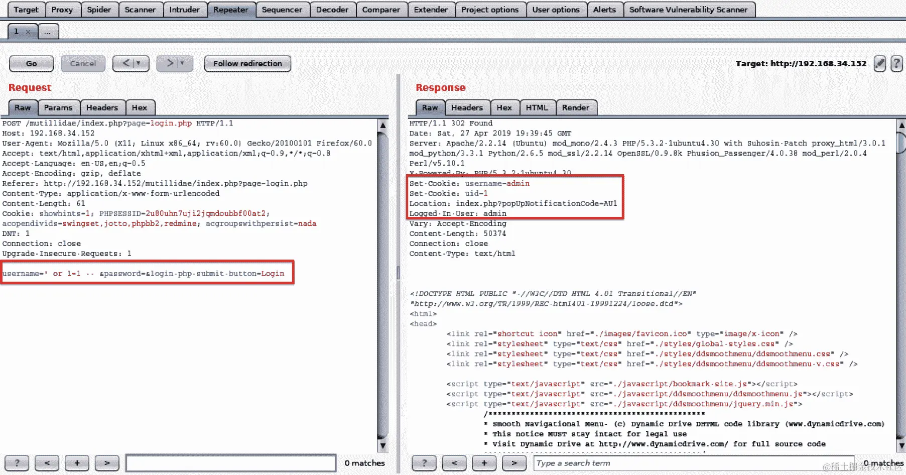Click the Go button

pos(32,63)
